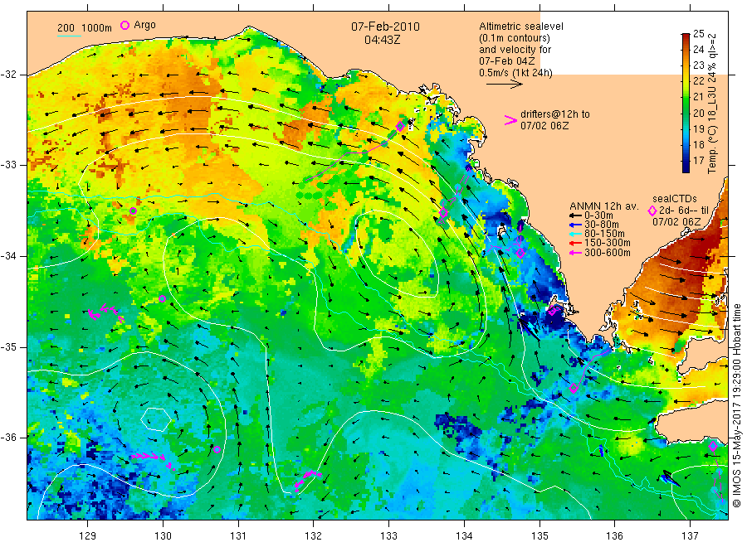
Task: Click the magenta arrow for 300-600m depth
Action: (576, 253)
